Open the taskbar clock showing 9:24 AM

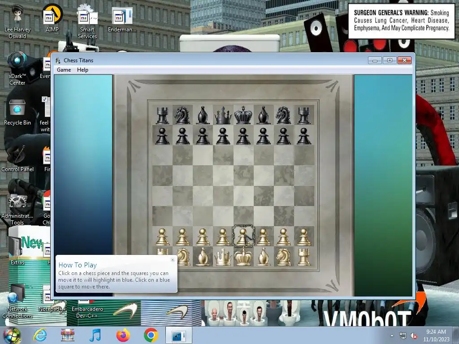436,335
